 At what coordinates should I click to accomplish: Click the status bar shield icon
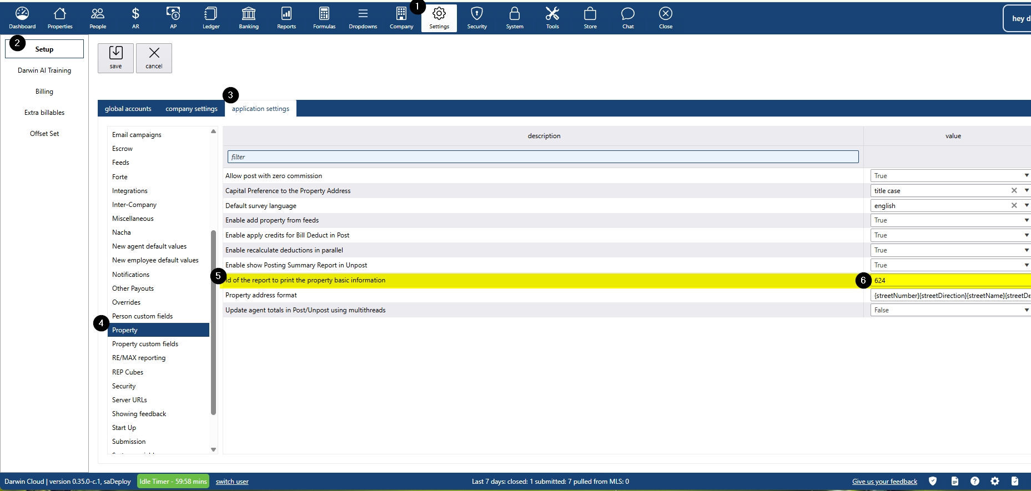coord(933,481)
